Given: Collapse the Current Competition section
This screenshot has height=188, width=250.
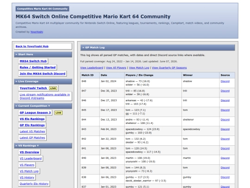Looking at the screenshot, I should [x=43, y=106].
